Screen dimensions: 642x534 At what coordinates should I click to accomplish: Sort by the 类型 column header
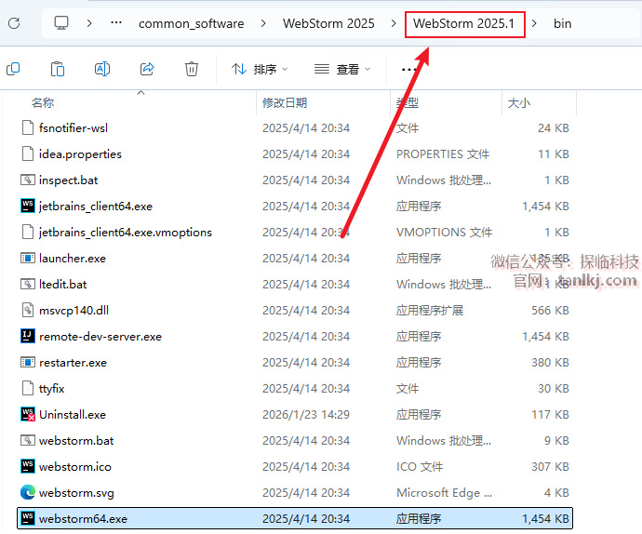pyautogui.click(x=407, y=102)
